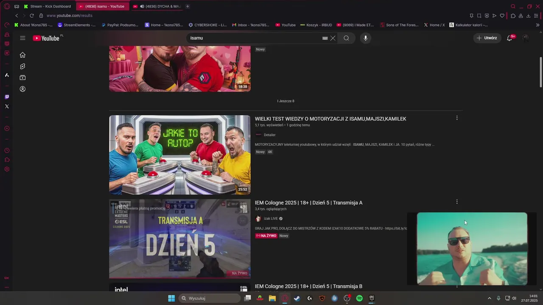Open more options for Transmisja A video

point(457,202)
